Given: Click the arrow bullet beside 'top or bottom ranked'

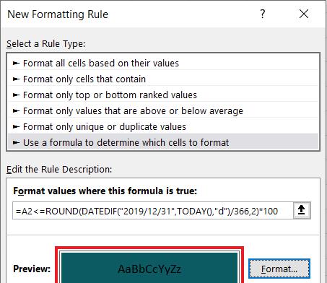Looking at the screenshot, I should click(16, 95).
